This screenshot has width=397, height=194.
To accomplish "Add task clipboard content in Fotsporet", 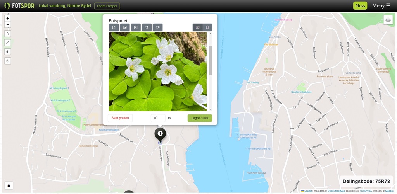I will pyautogui.click(x=136, y=27).
